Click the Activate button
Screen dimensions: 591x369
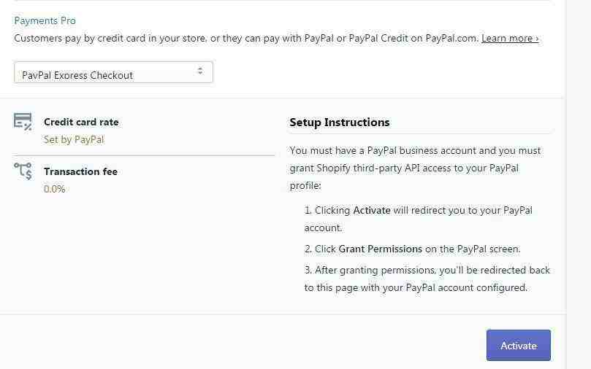point(518,346)
